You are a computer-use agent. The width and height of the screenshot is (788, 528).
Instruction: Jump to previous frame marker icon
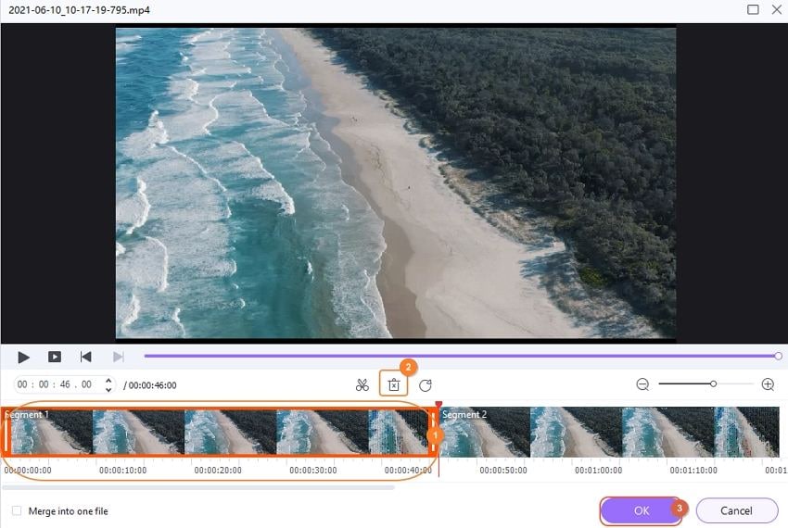point(86,357)
